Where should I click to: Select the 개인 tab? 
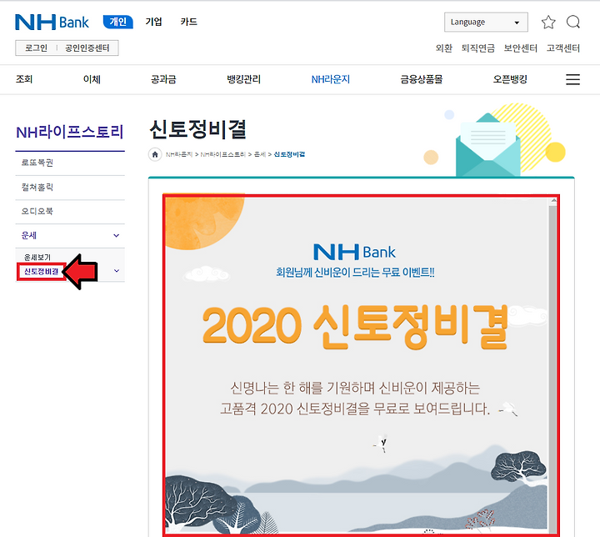(117, 22)
